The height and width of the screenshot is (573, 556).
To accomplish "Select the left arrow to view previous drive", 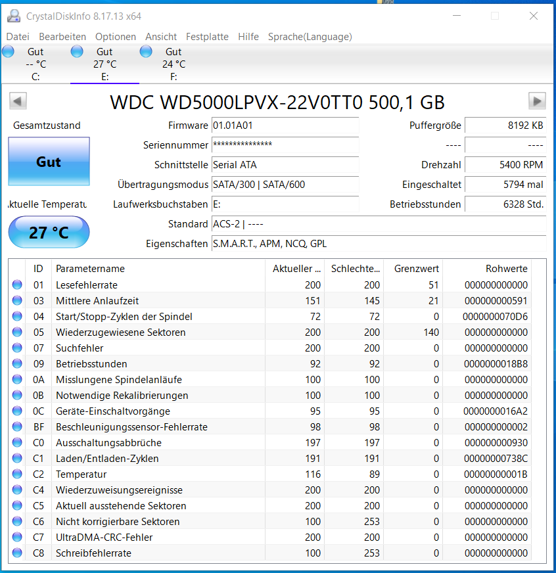I will pyautogui.click(x=18, y=101).
